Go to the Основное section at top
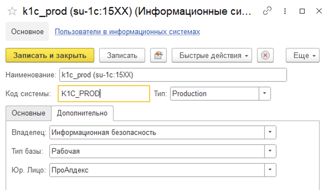This screenshot has width=328, height=190. pos(27,32)
